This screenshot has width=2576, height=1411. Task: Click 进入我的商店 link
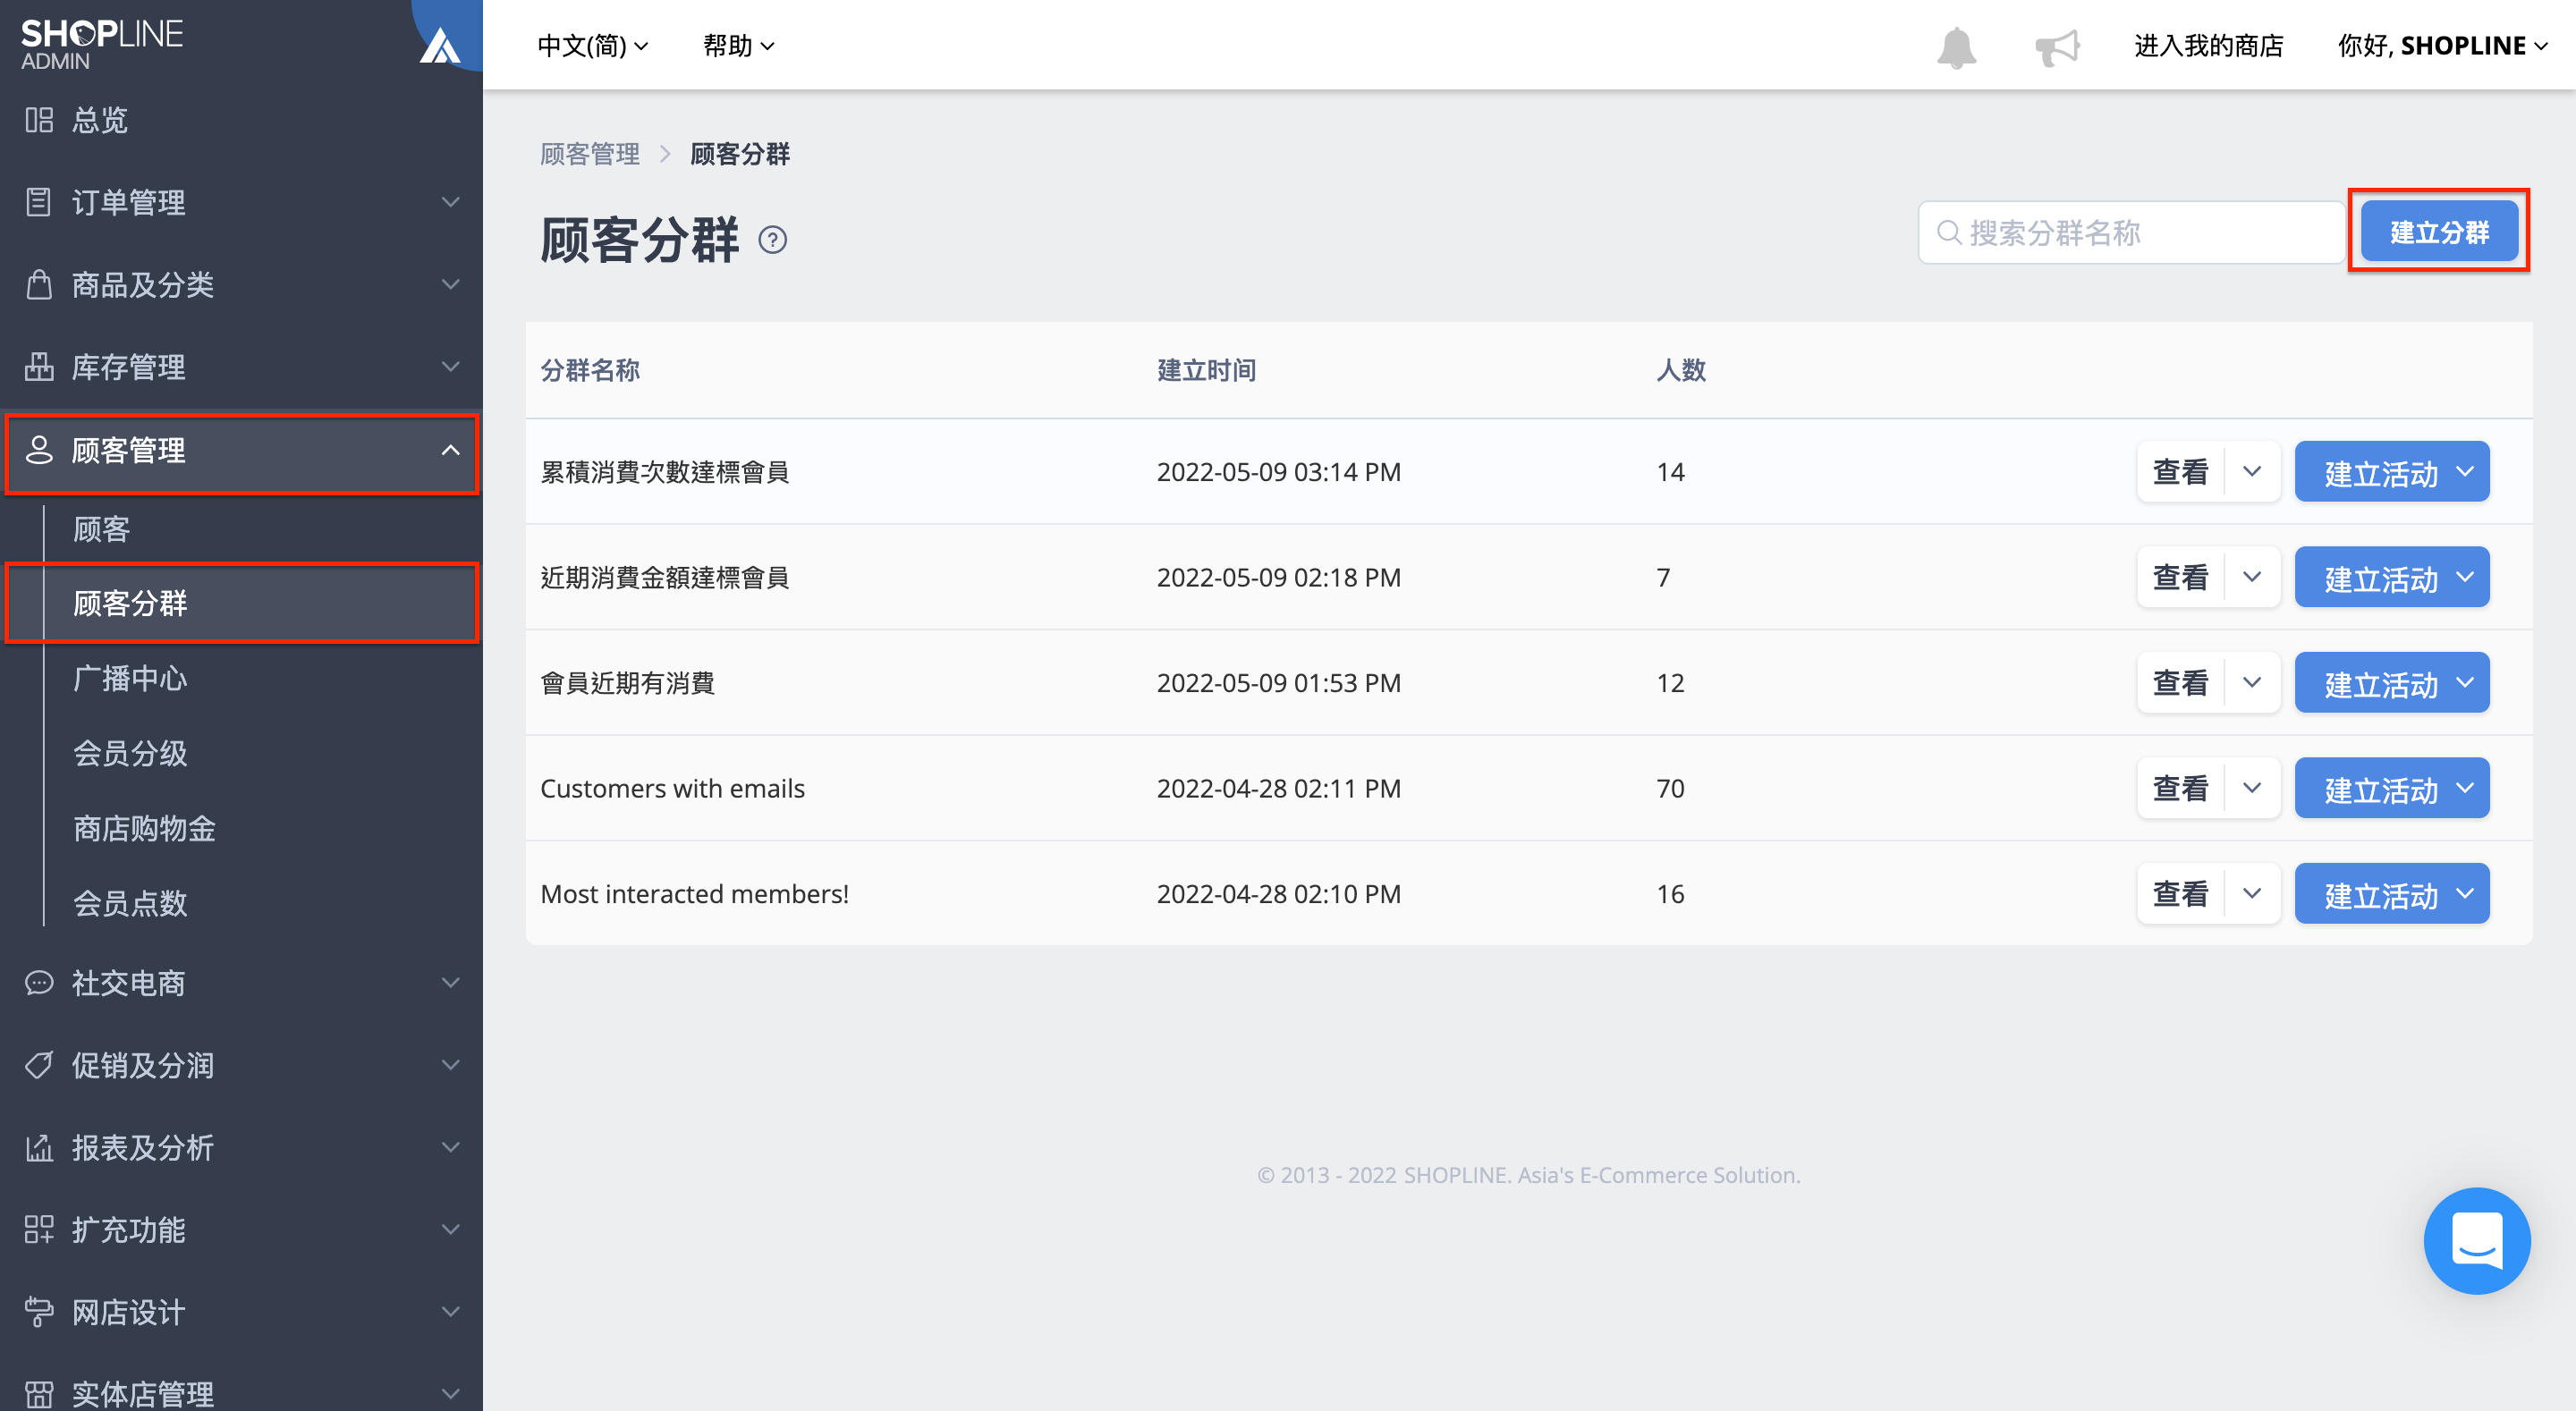[2209, 46]
